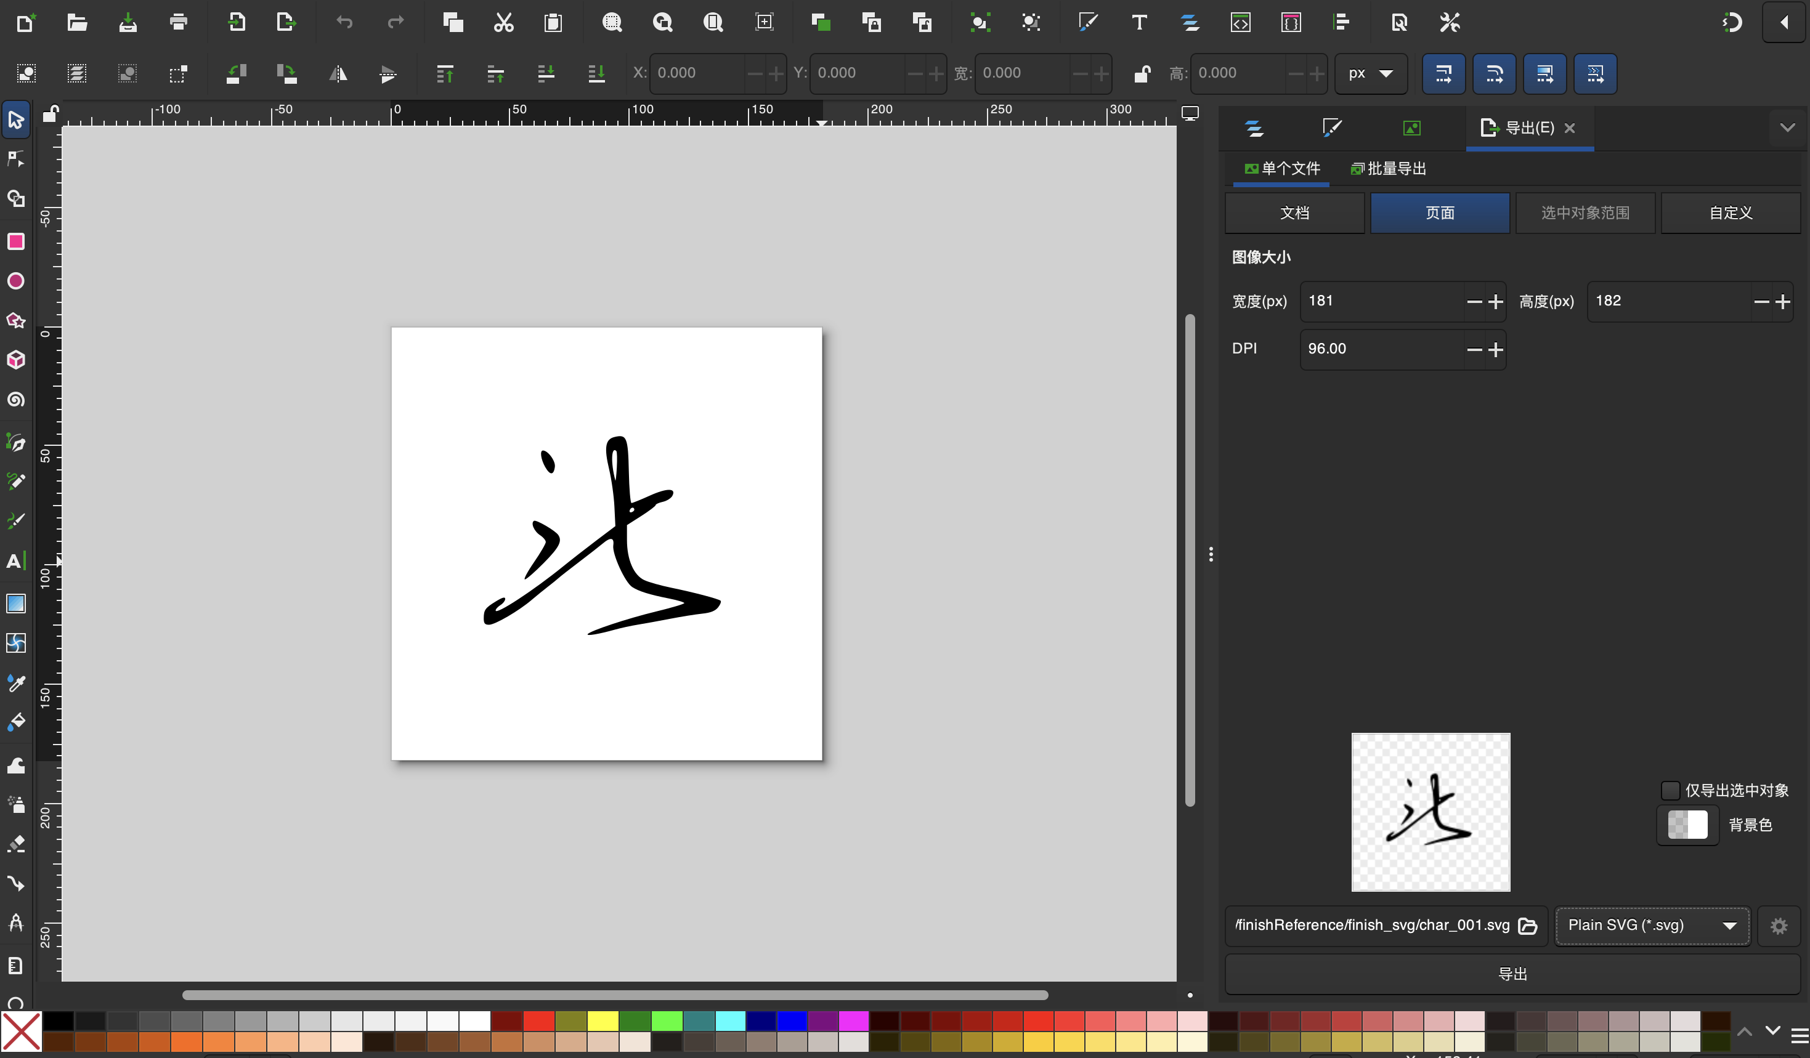Click the Export (导出) button
1810x1058 pixels.
tap(1512, 974)
